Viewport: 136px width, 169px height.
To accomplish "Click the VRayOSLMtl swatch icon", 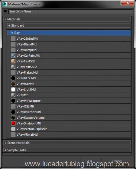I will (13, 106).
